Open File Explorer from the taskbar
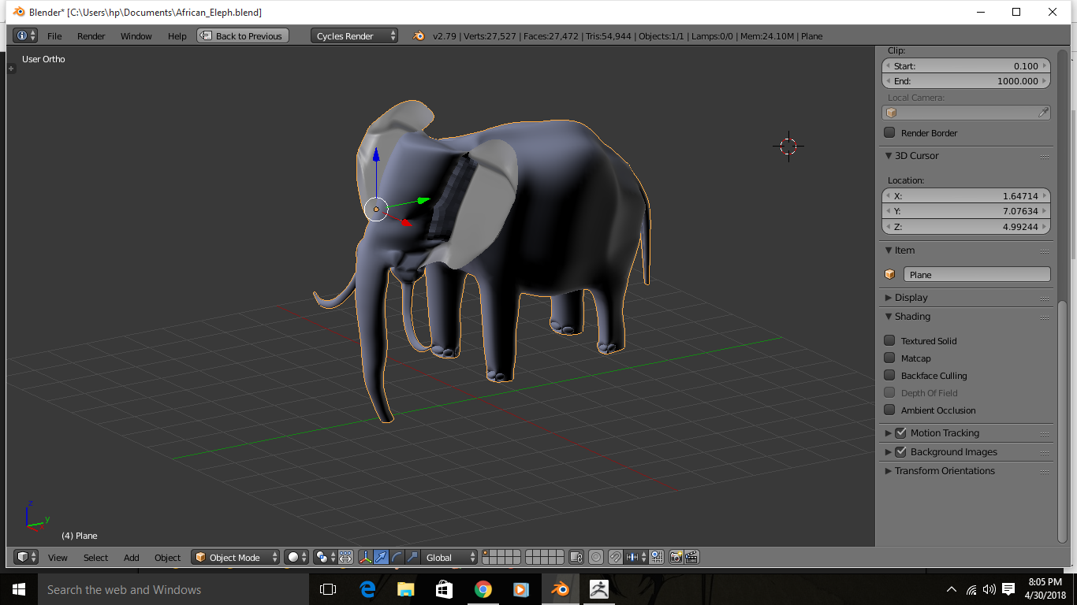The width and height of the screenshot is (1077, 605). 406,589
